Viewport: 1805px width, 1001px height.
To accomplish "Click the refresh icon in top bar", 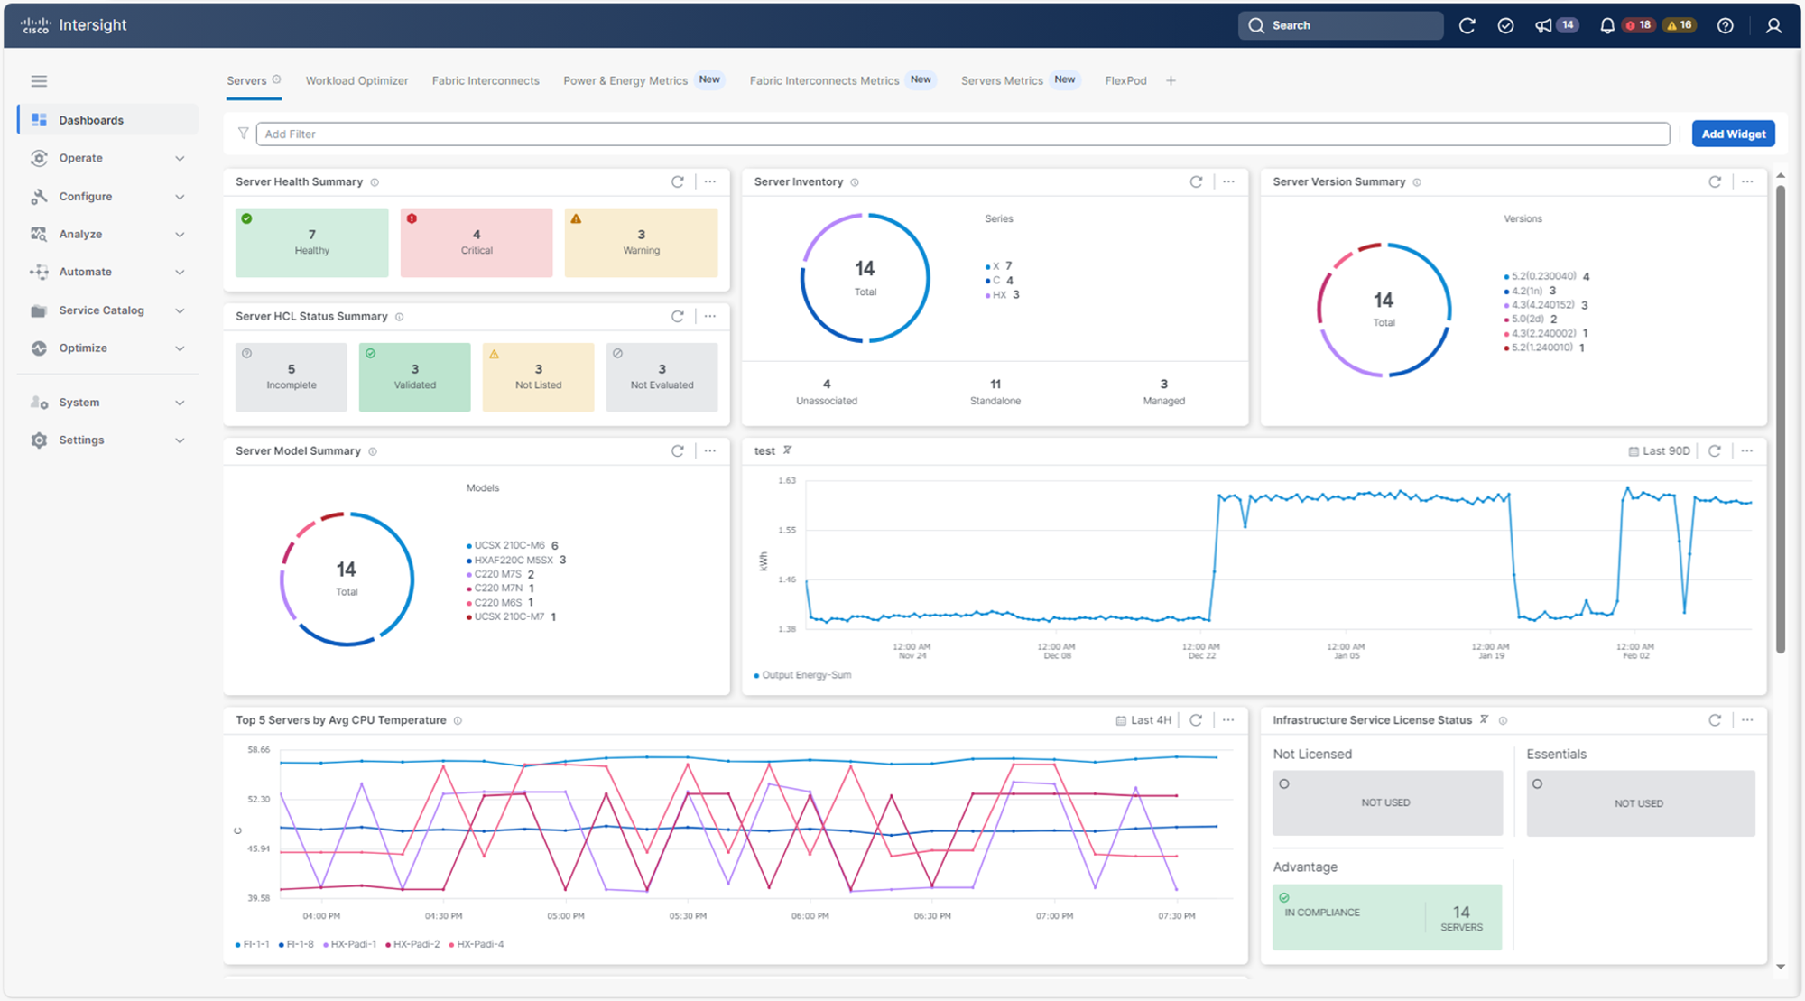I will (x=1467, y=25).
